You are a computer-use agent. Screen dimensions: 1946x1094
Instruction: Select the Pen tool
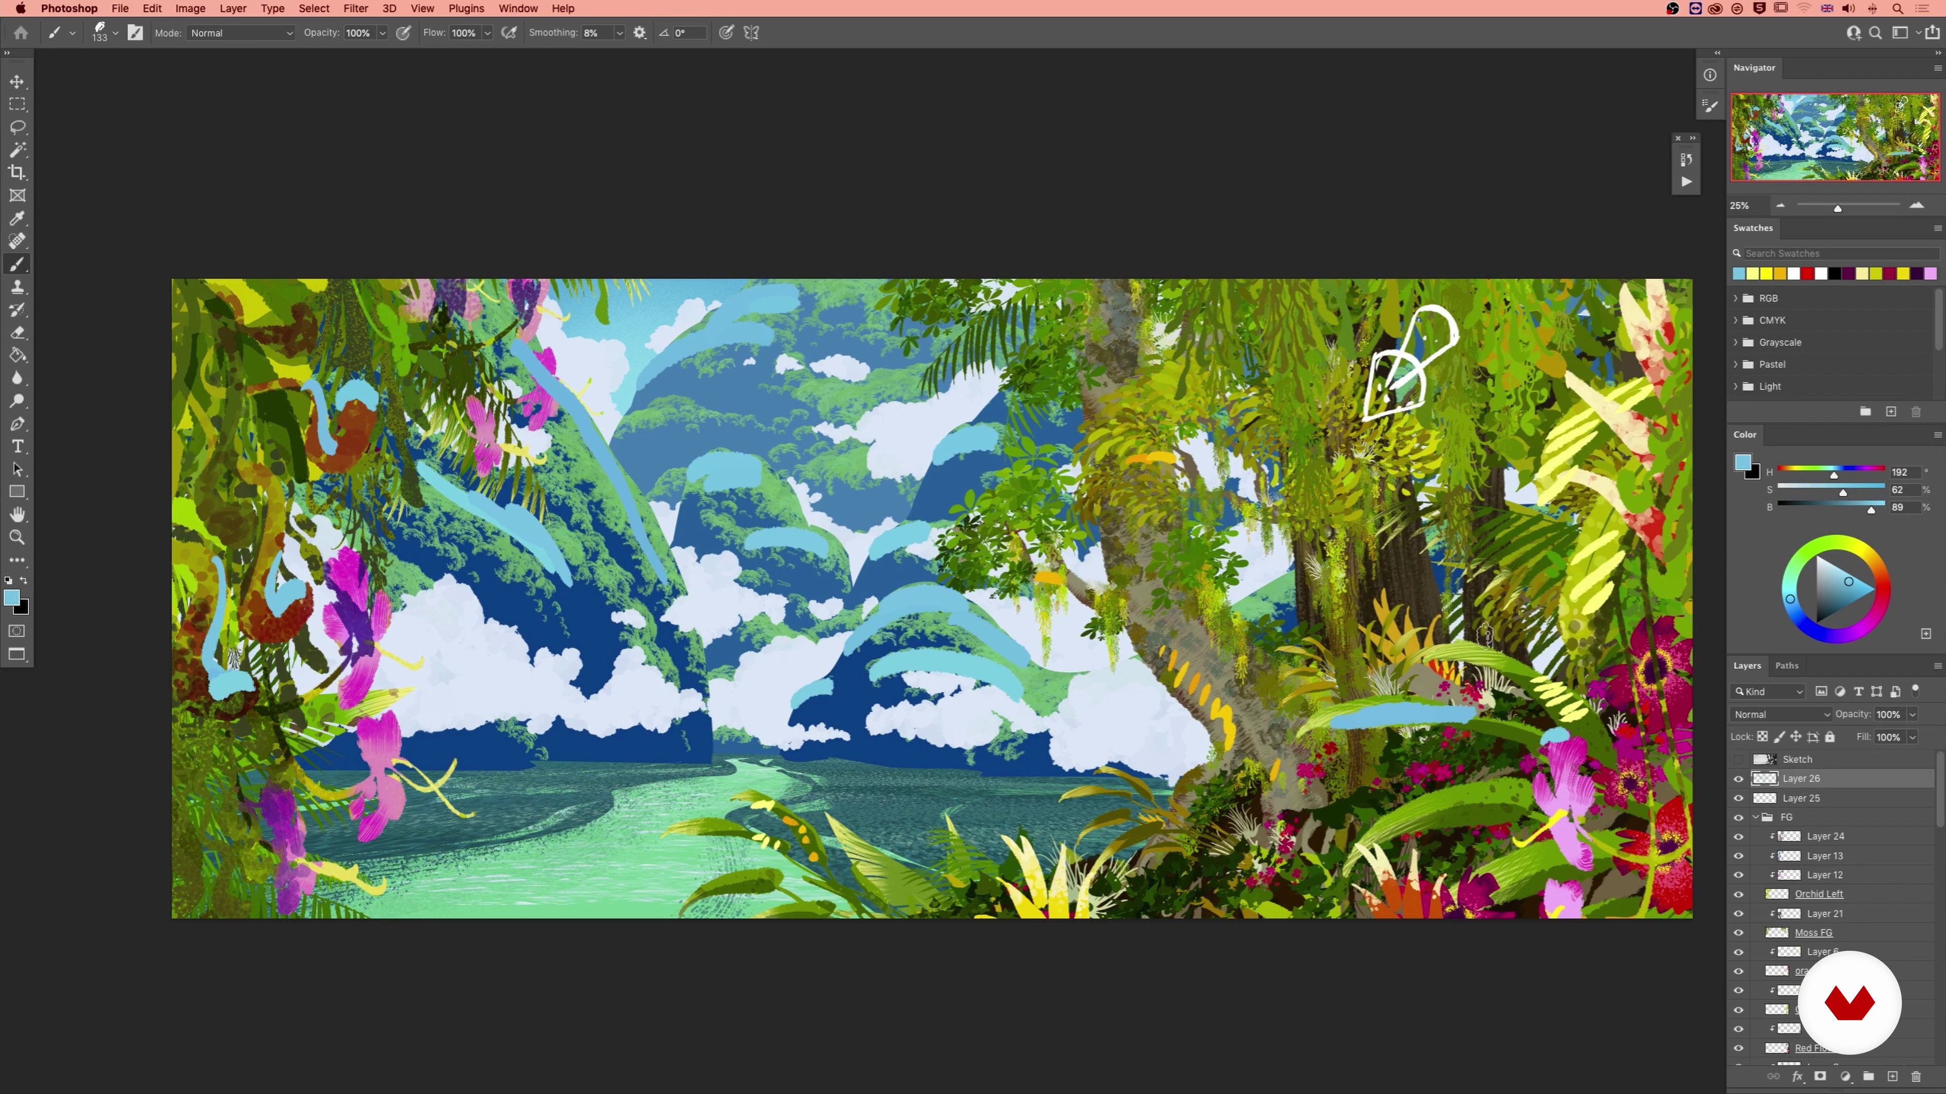click(17, 423)
